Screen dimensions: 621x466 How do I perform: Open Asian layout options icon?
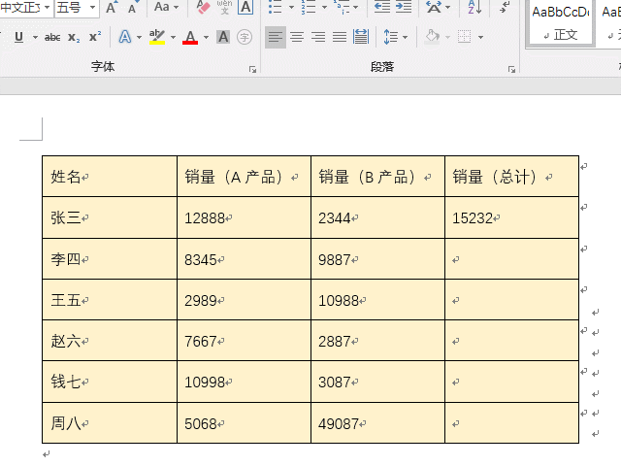pyautogui.click(x=434, y=7)
